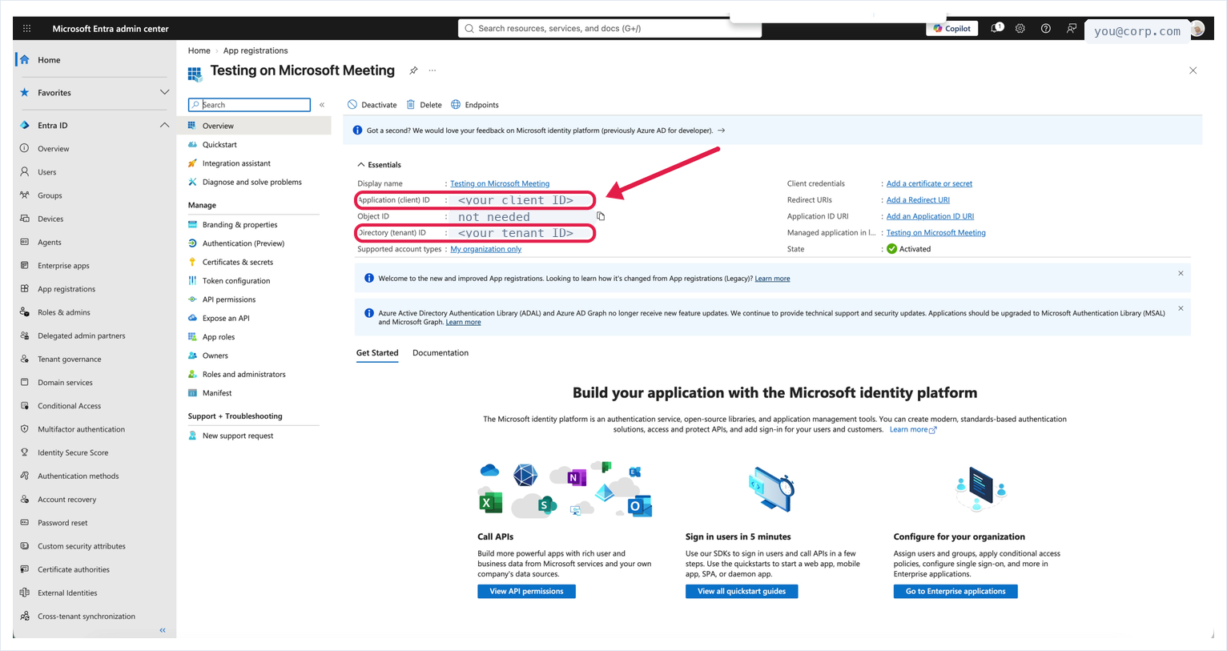Click Home breadcrumb link
Viewport: 1227px width, 651px height.
click(x=199, y=50)
